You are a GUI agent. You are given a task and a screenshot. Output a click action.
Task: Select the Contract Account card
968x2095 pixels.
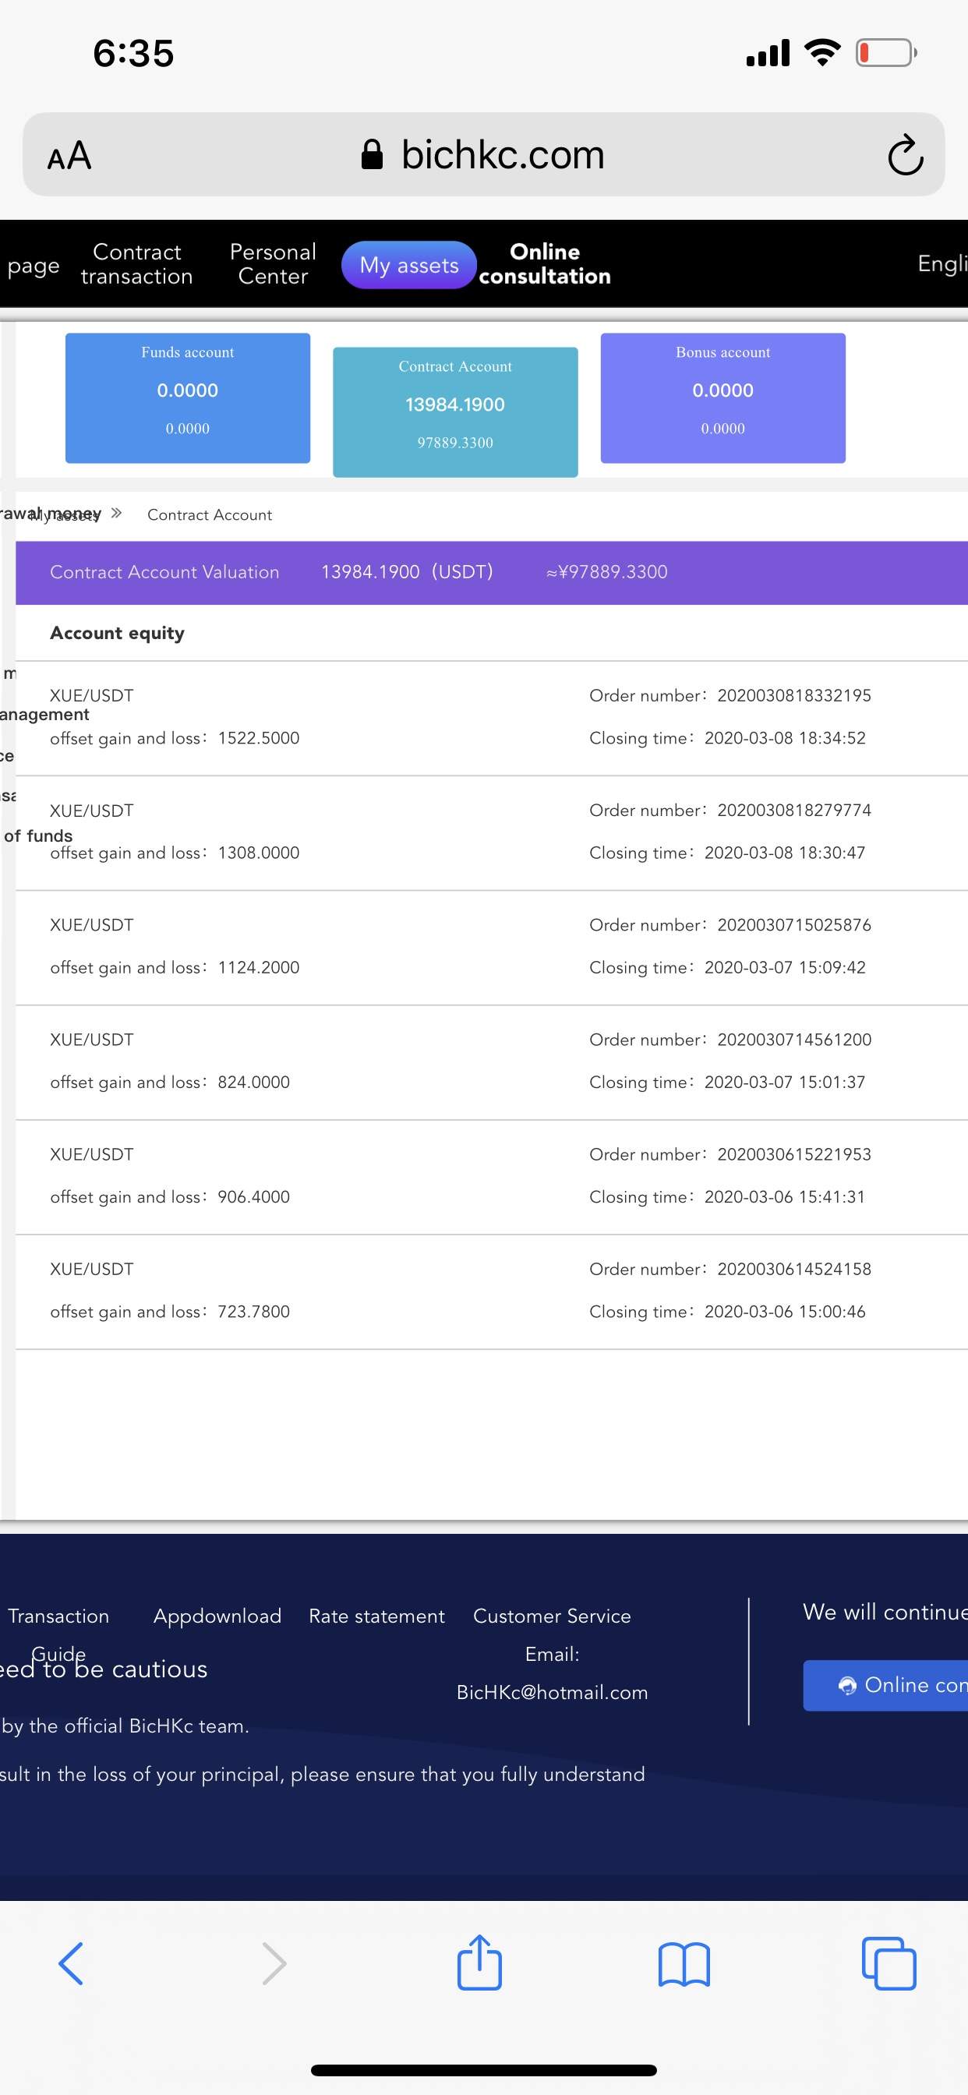[x=454, y=412]
